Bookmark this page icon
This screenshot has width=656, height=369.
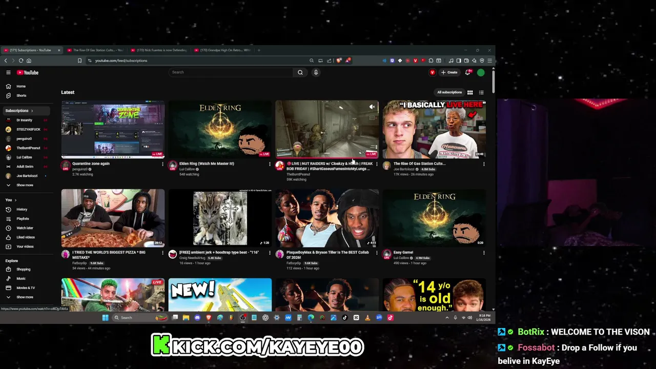pos(79,60)
